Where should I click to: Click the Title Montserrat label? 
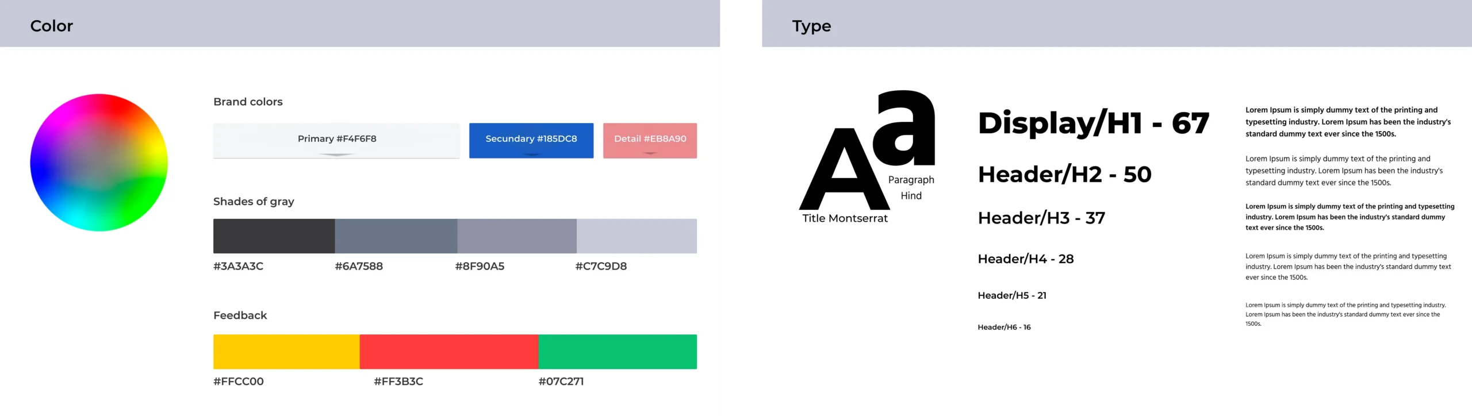(845, 218)
